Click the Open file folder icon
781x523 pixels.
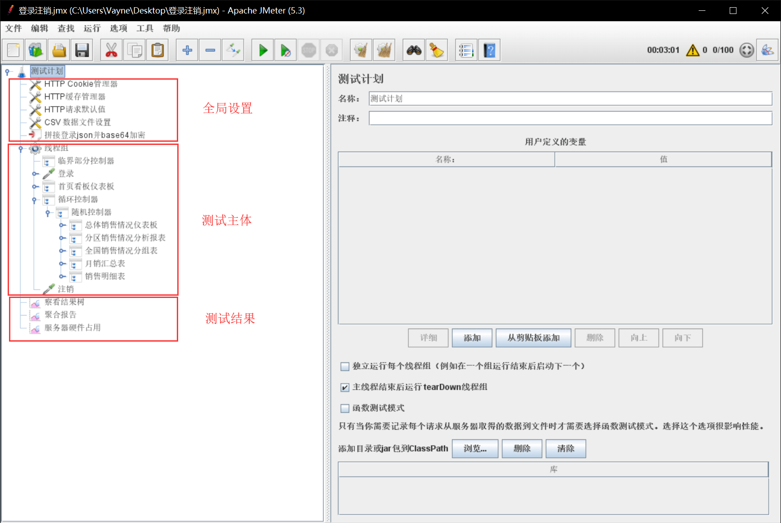(59, 50)
